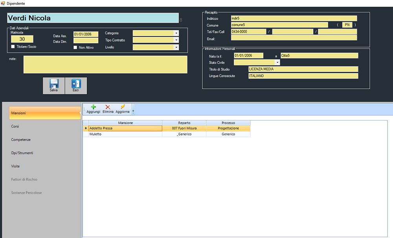
Task: Switch to the Mansioni tab
Action: click(x=45, y=113)
